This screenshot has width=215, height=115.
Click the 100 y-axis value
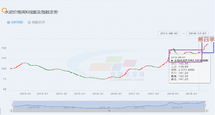tap(4, 69)
